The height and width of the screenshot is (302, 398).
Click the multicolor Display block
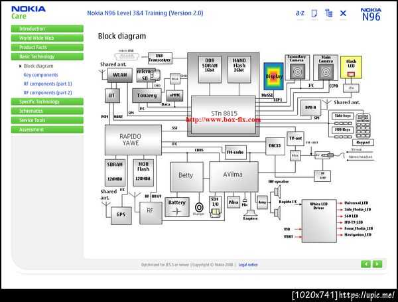click(x=273, y=76)
